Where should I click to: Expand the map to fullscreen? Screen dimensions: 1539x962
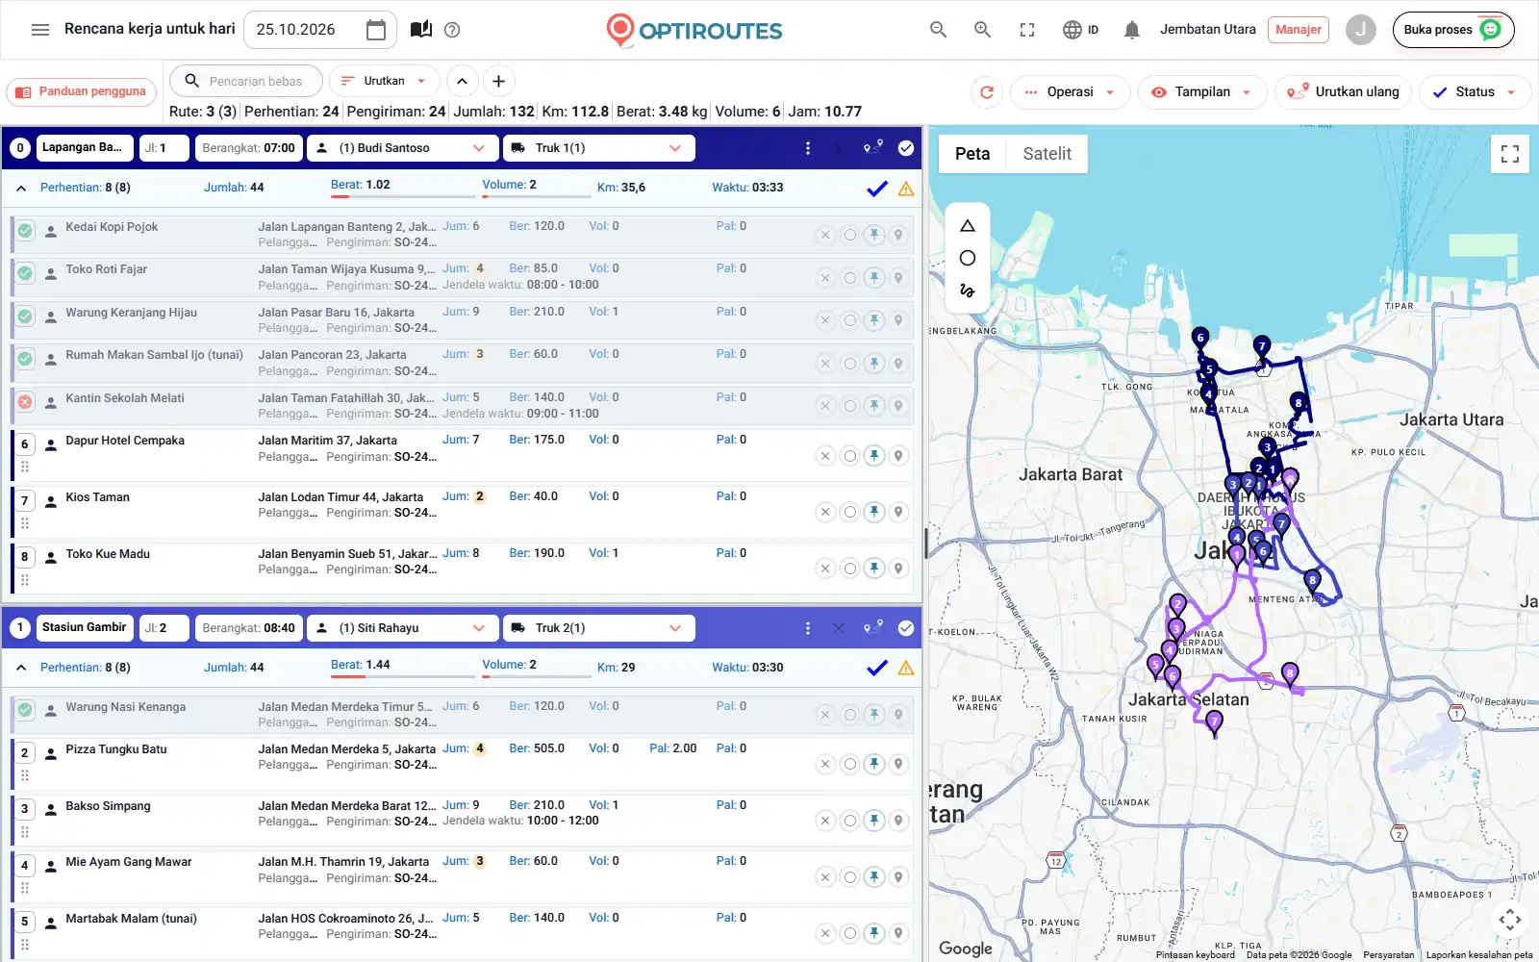(x=1510, y=154)
